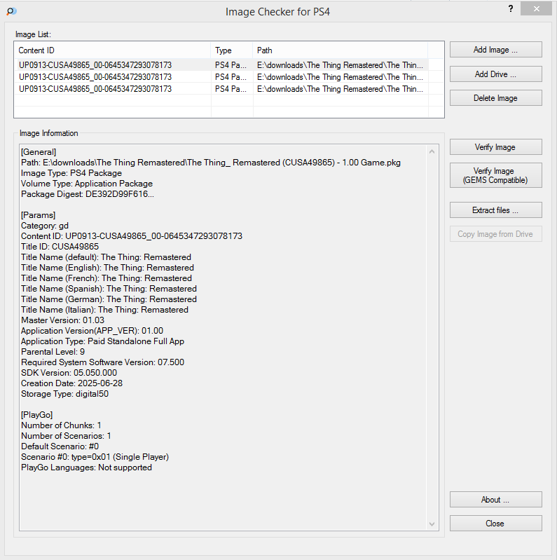Click the scroll up arrow in Image Information
557x560 pixels.
tap(432, 151)
